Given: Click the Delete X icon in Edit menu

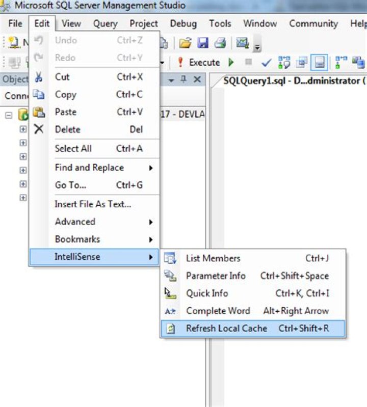Looking at the screenshot, I should 39,129.
